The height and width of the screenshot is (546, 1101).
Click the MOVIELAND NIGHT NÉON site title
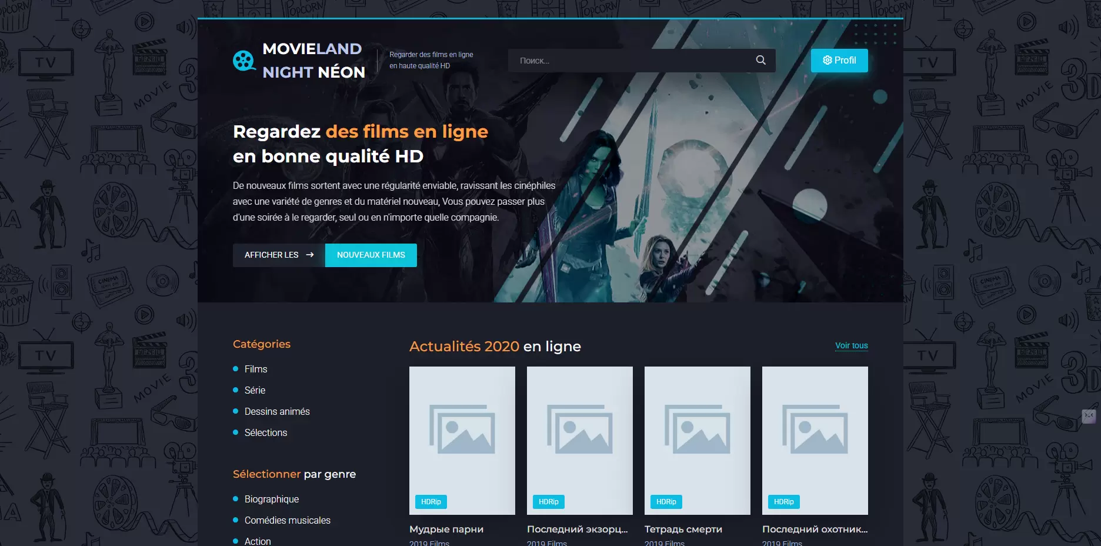coord(313,60)
